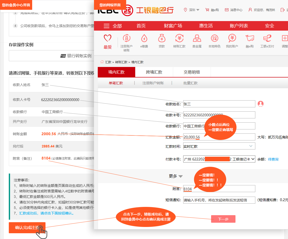
Task: Click the 收款姓名 input field
Action: (219, 104)
